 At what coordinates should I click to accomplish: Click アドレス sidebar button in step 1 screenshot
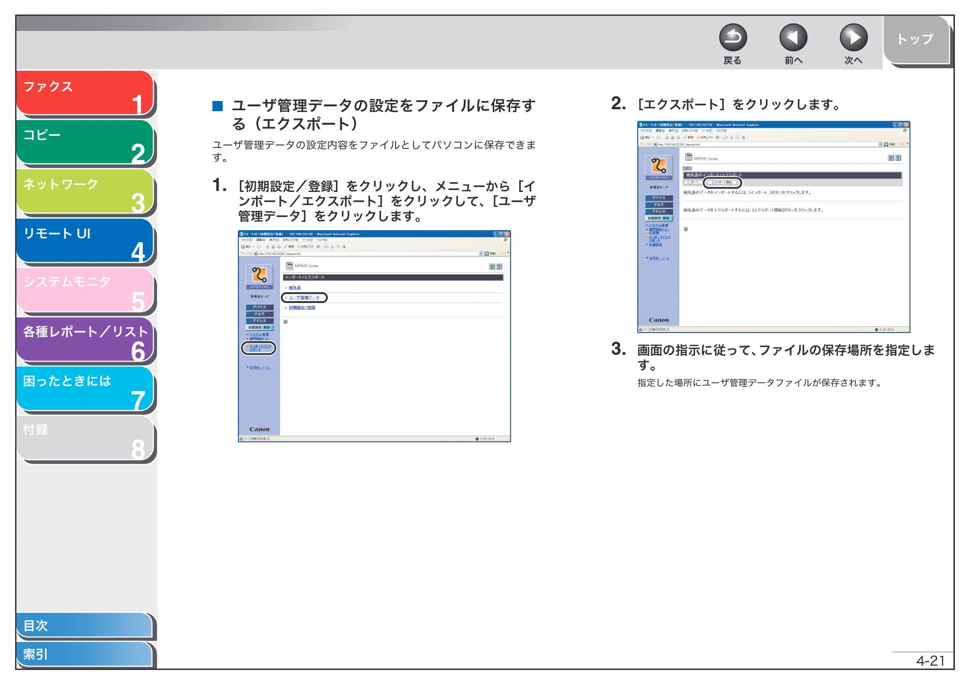point(259,320)
